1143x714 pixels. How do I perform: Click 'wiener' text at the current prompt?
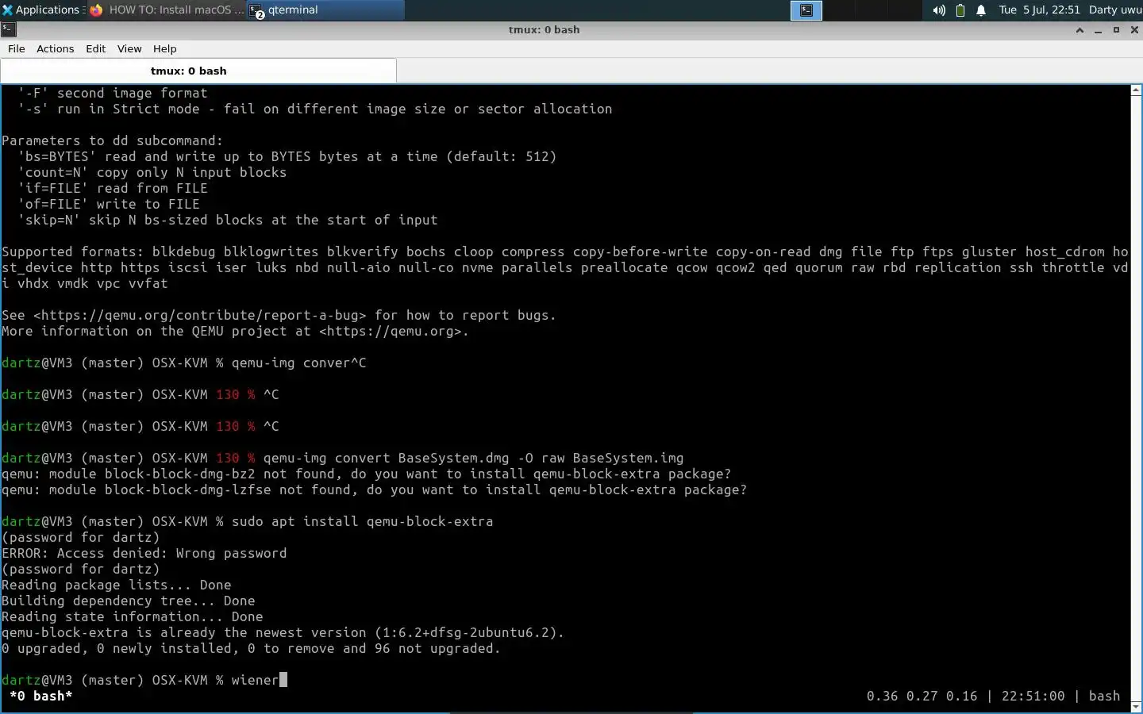tap(255, 680)
